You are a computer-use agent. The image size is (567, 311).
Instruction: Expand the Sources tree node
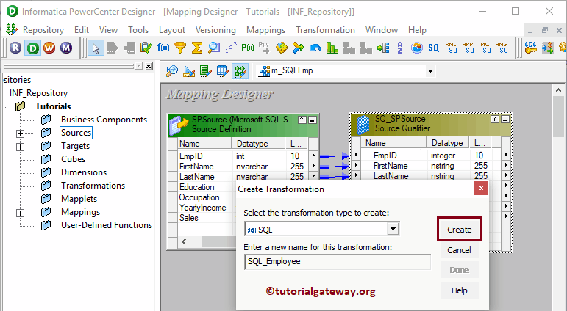click(21, 133)
